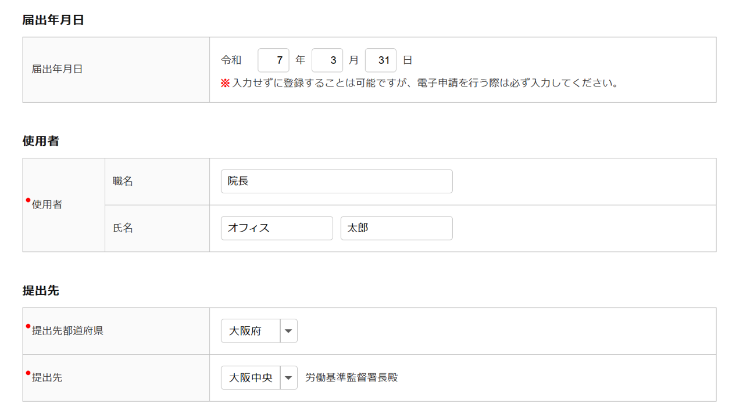The width and height of the screenshot is (743, 418).
Task: Click the 届出年月日 section heading
Action: [x=53, y=20]
